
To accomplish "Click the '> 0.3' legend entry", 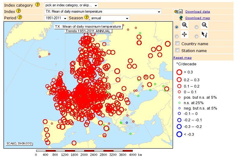I will pos(185,72).
